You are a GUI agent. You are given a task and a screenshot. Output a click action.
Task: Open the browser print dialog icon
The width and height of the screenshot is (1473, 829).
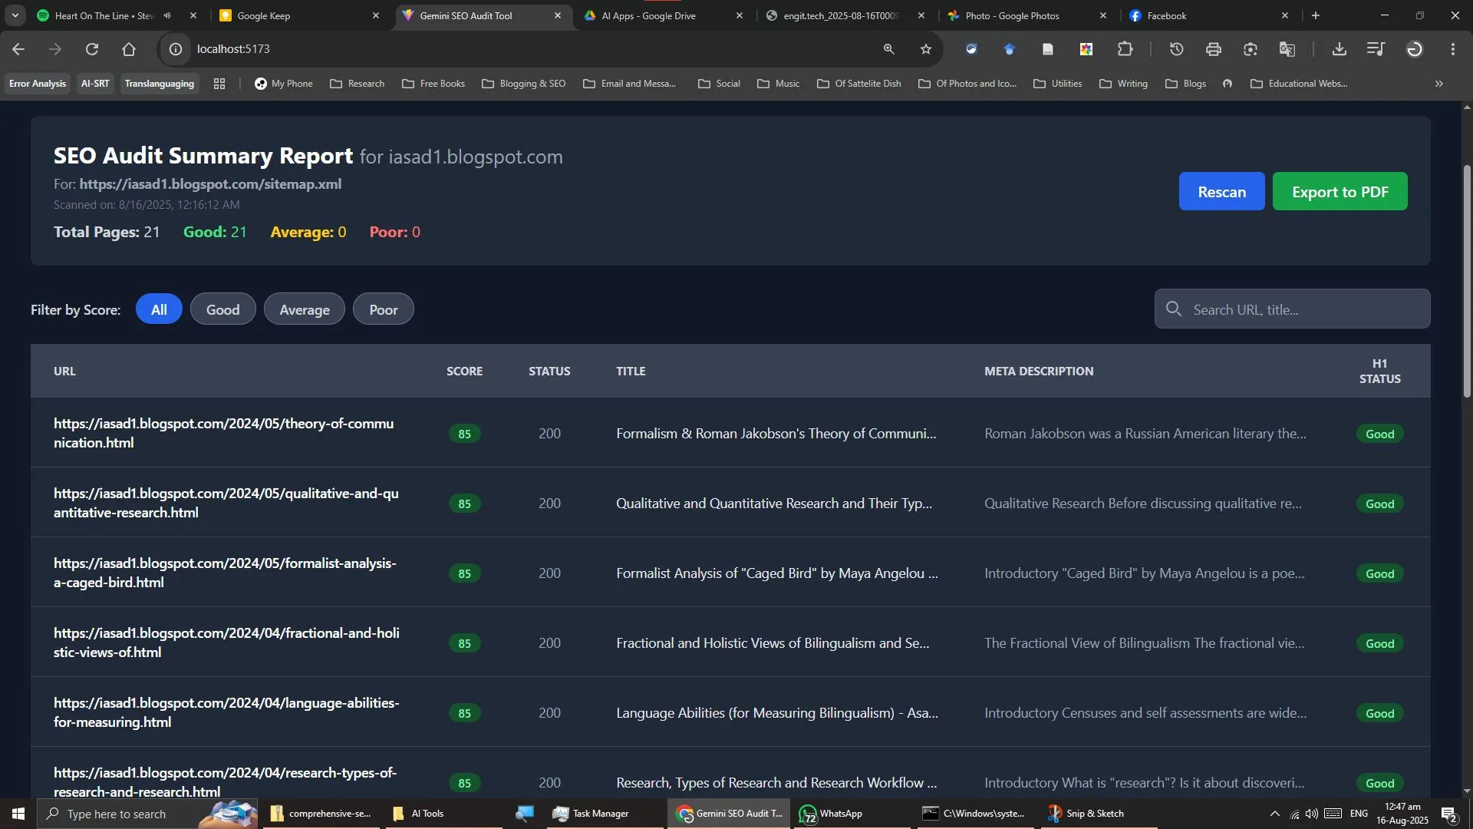(1214, 49)
